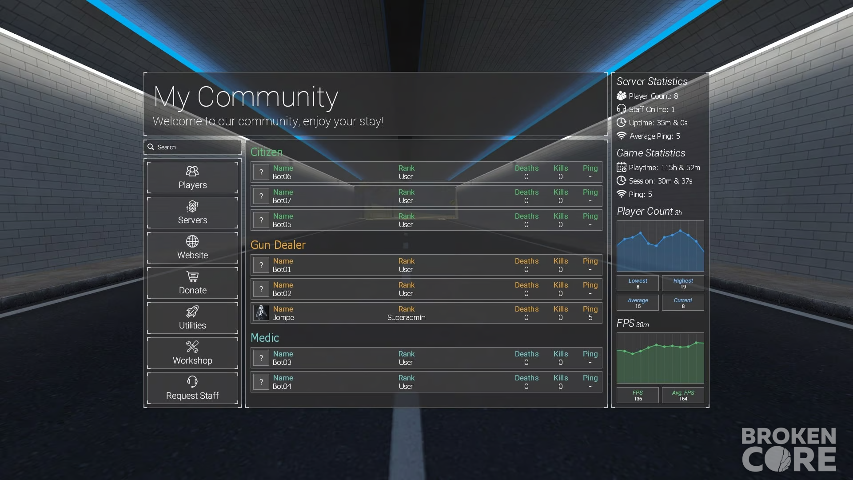
Task: Select the Medic category header
Action: 265,338
